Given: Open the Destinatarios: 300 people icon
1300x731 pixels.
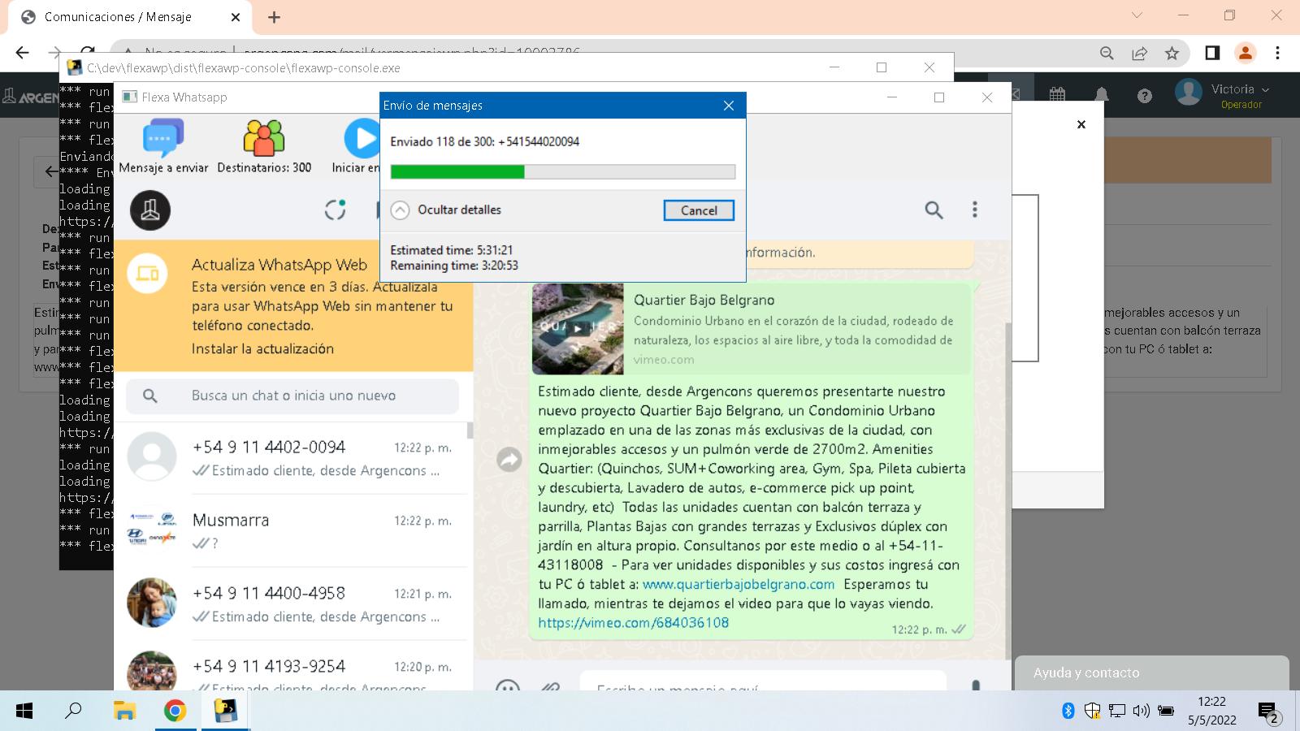Looking at the screenshot, I should (x=264, y=137).
